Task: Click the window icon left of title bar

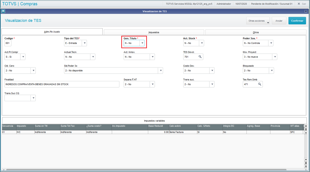Action: point(3,11)
